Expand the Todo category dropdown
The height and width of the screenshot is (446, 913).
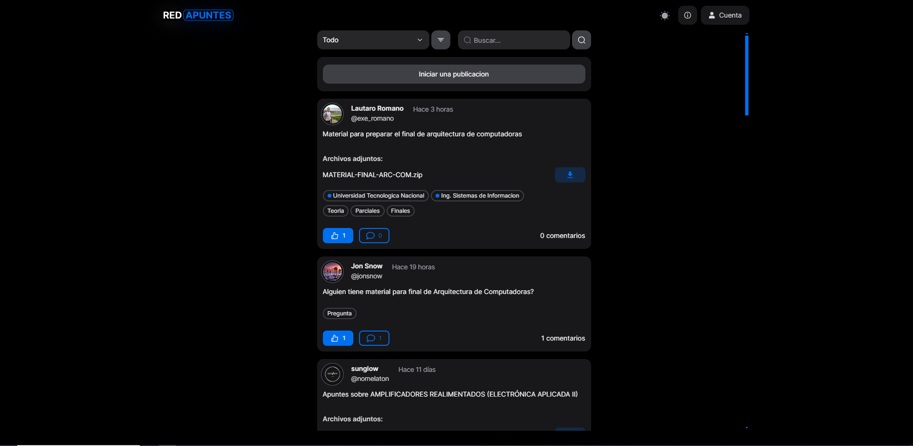(373, 40)
